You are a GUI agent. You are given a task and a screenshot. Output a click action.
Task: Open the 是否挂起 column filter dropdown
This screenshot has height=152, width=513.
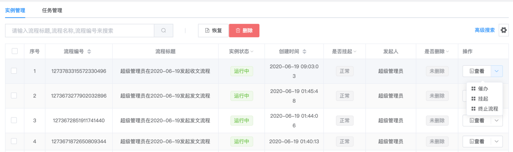point(355,52)
